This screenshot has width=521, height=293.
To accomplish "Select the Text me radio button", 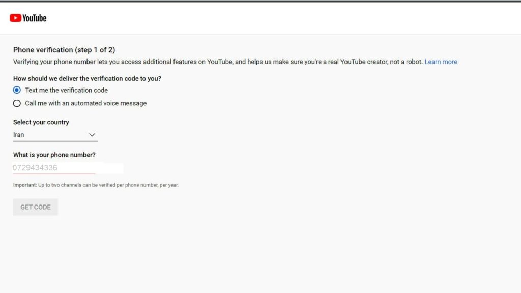I will tap(17, 90).
